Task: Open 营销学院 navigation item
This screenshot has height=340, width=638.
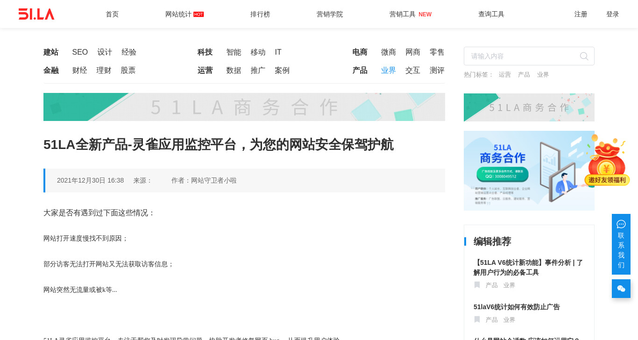Action: 330,14
